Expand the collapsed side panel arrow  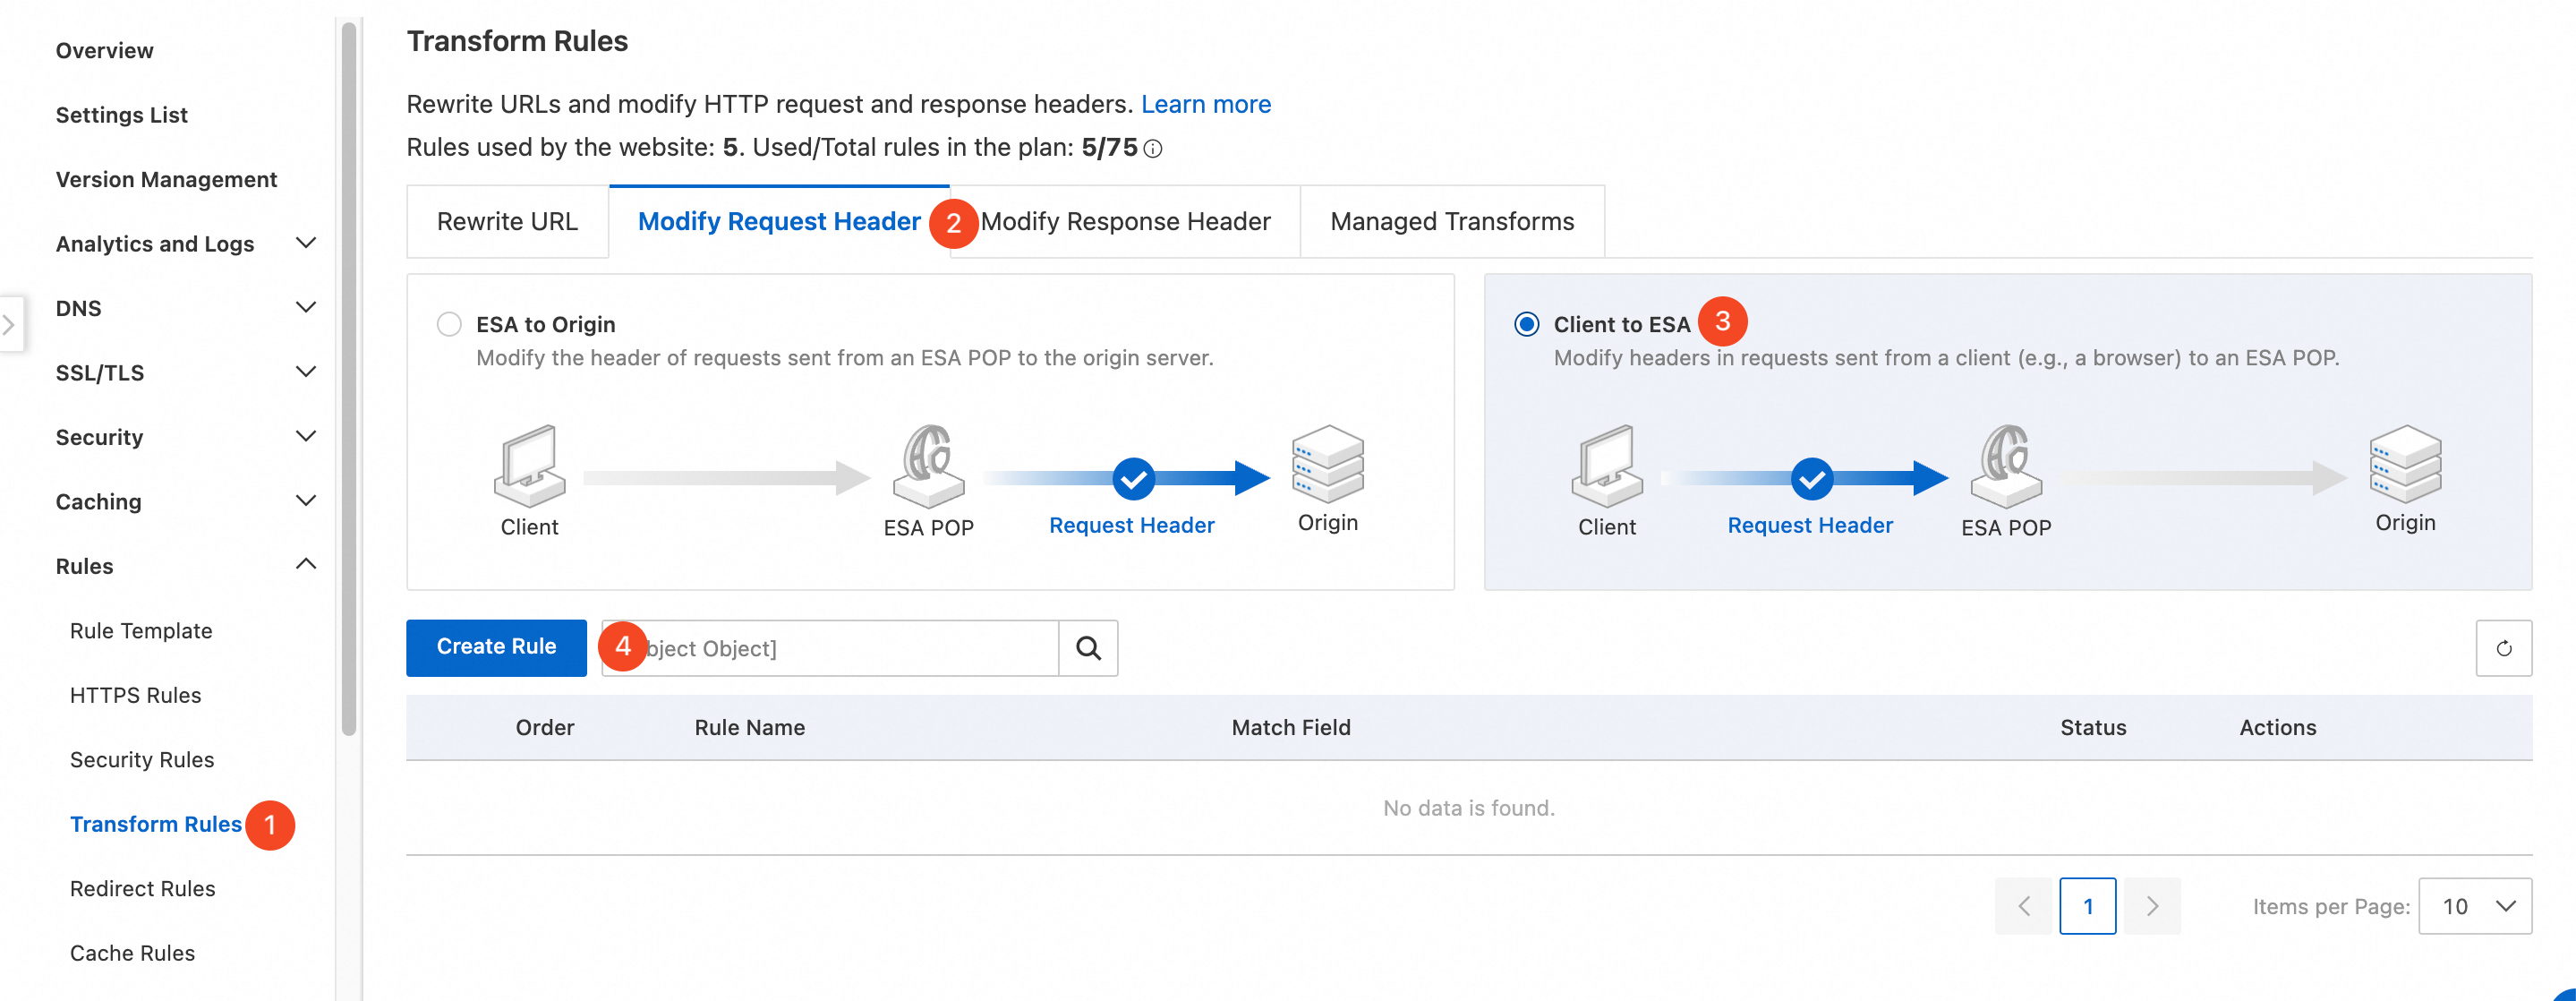click(9, 324)
